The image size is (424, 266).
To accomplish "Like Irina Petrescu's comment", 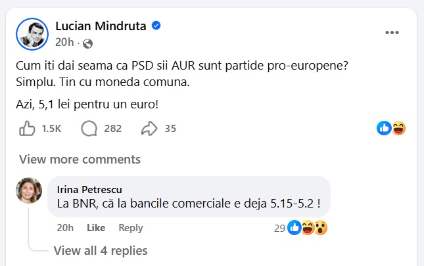I will coord(96,228).
